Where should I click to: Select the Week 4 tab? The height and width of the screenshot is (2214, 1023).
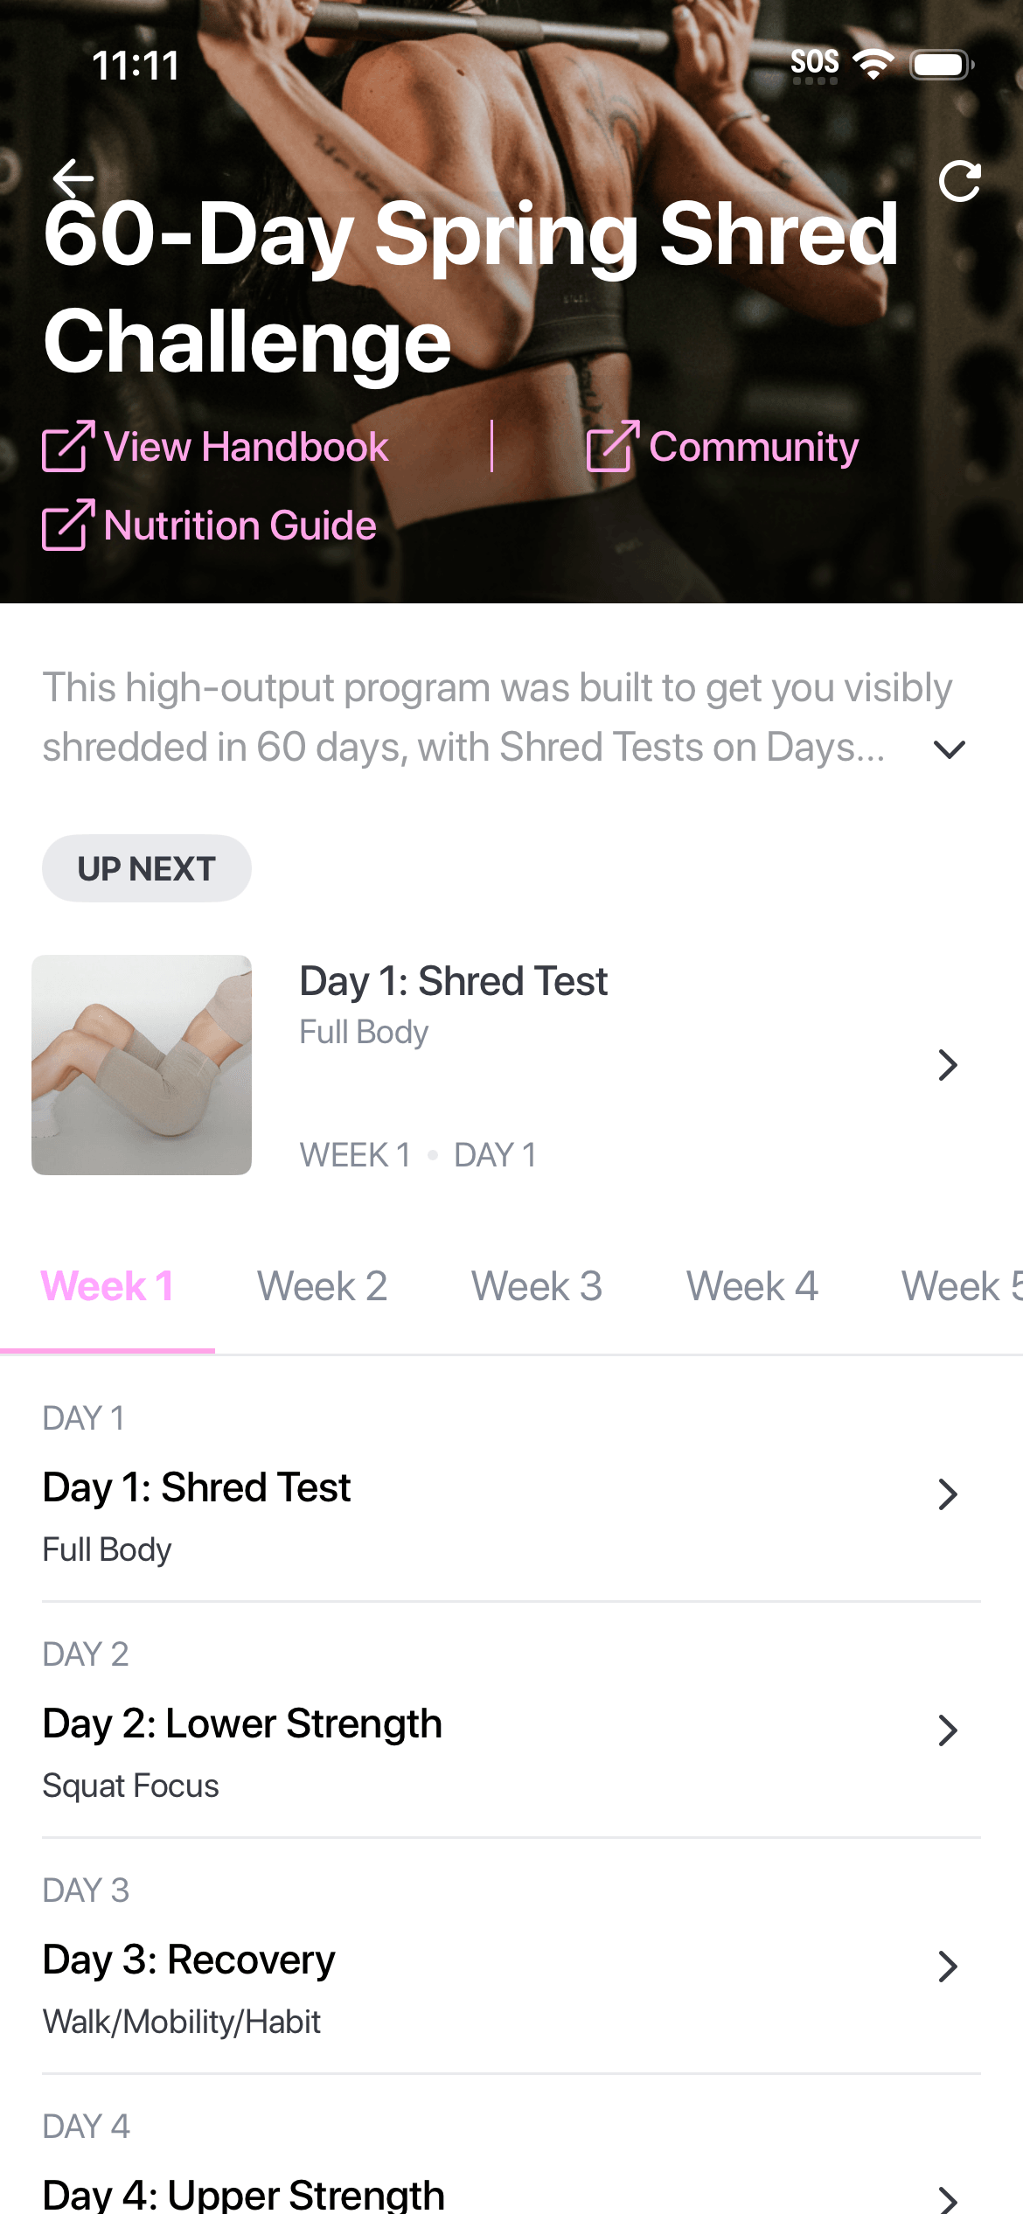click(752, 1287)
